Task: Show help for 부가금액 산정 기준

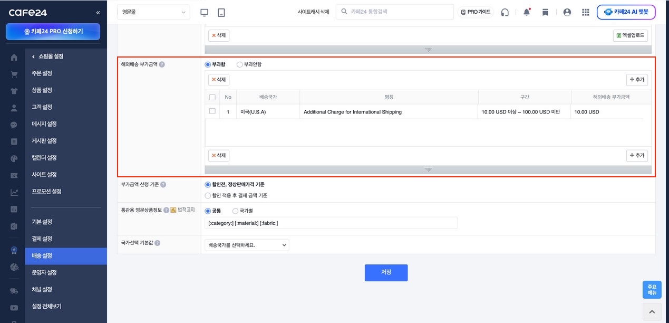Action: point(163,185)
